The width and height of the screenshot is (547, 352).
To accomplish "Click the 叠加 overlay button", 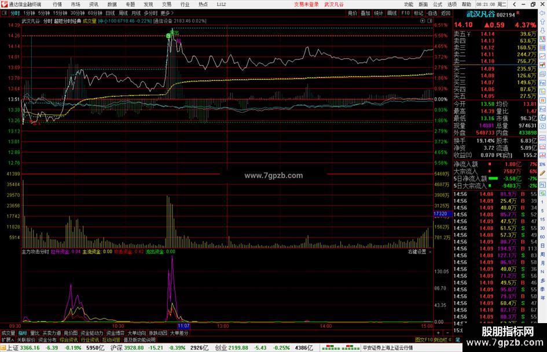I will point(365,13).
